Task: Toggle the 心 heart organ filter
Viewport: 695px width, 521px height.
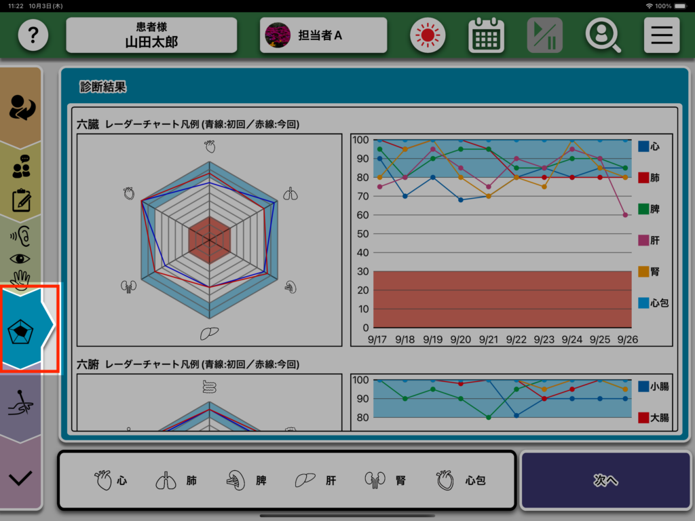Action: [x=111, y=481]
